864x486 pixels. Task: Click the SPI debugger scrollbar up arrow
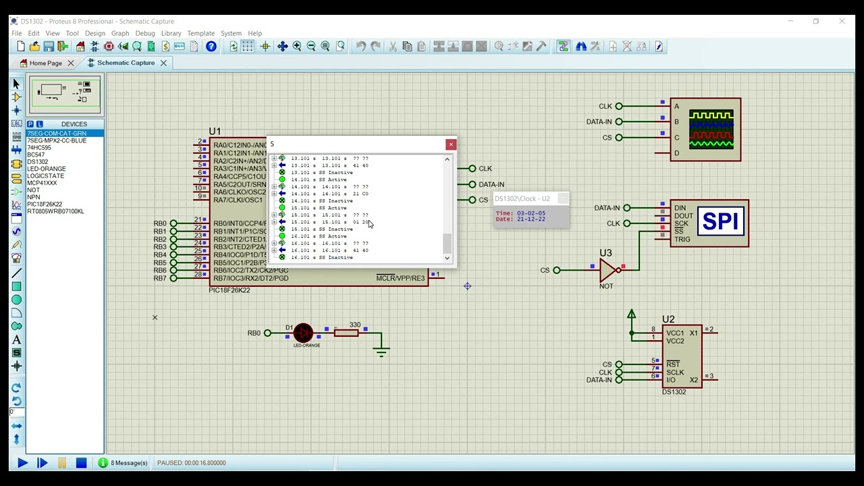(447, 160)
